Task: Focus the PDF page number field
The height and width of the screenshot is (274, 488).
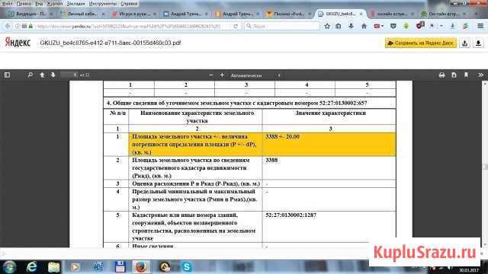Action: coord(69,75)
